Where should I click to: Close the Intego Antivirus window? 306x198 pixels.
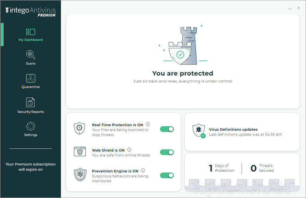click(298, 8)
